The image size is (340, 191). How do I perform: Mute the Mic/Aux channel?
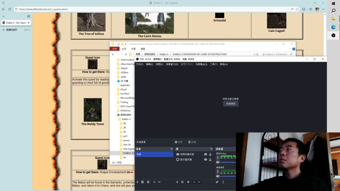[x=218, y=162]
